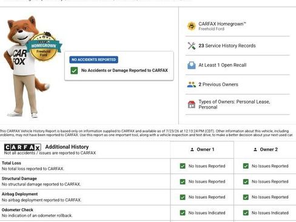Click Structural Damage Owner 2 'No Issues Reported'
This screenshot has width=296, height=222.
[270, 181]
